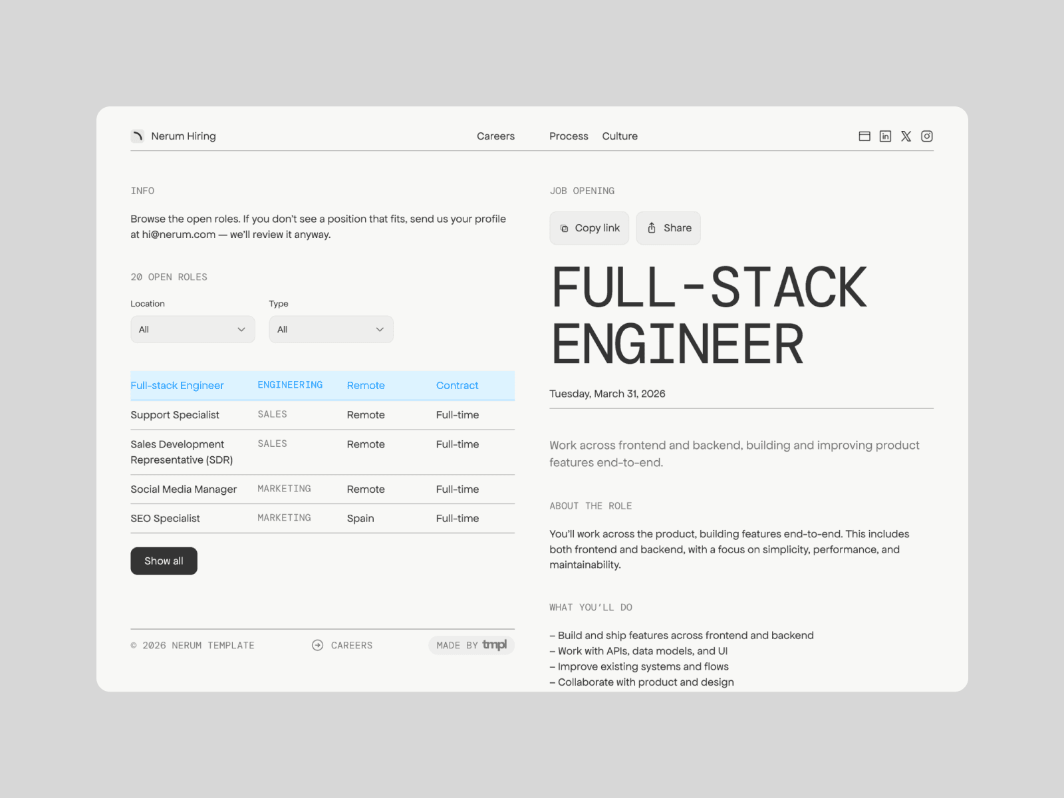Click the share icon inside the Share button

point(652,228)
